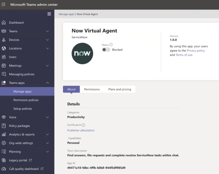The image size is (219, 174).
Task: Click Call quality dashboard link text
Action: (x=24, y=169)
